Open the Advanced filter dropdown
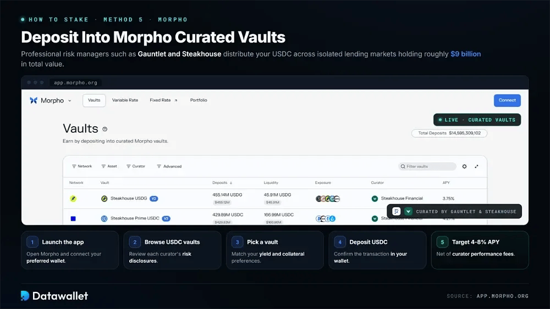 coord(169,166)
